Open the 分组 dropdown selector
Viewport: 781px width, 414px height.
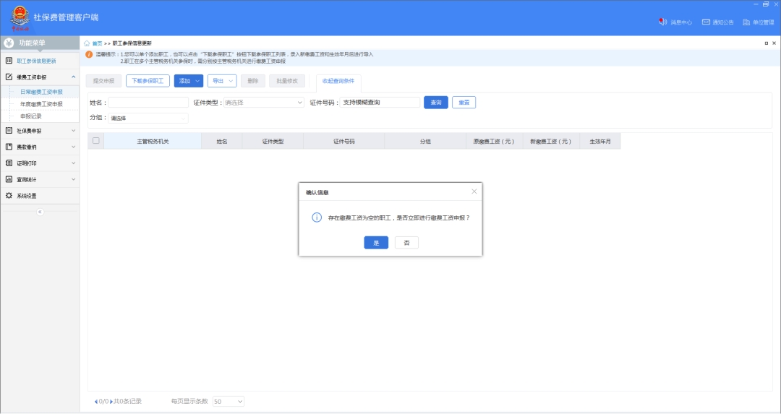click(x=148, y=118)
